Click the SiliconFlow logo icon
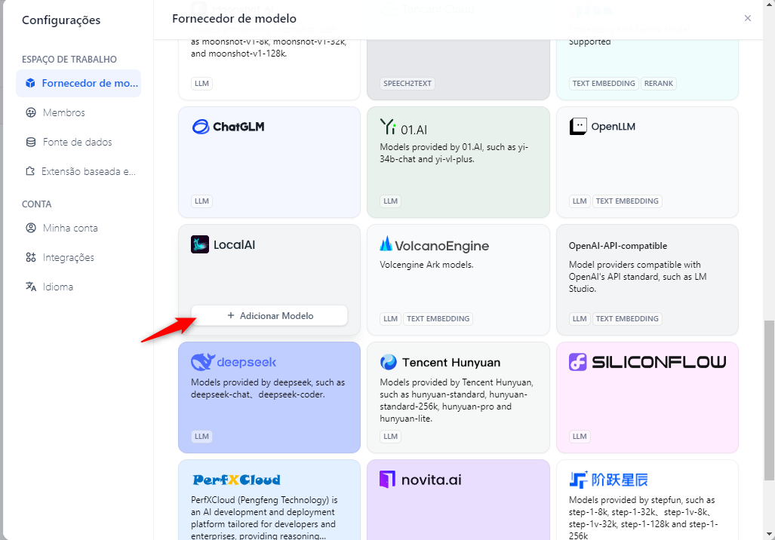Image resolution: width=775 pixels, height=540 pixels. [578, 362]
